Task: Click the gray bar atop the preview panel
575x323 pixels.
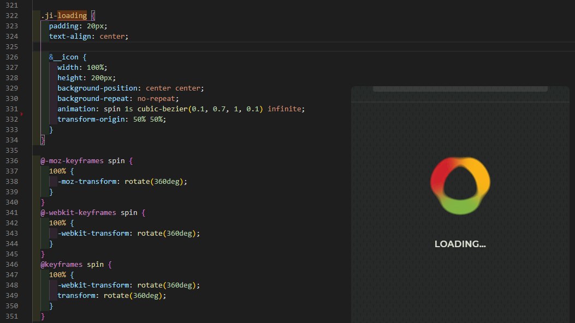Action: tap(460, 89)
